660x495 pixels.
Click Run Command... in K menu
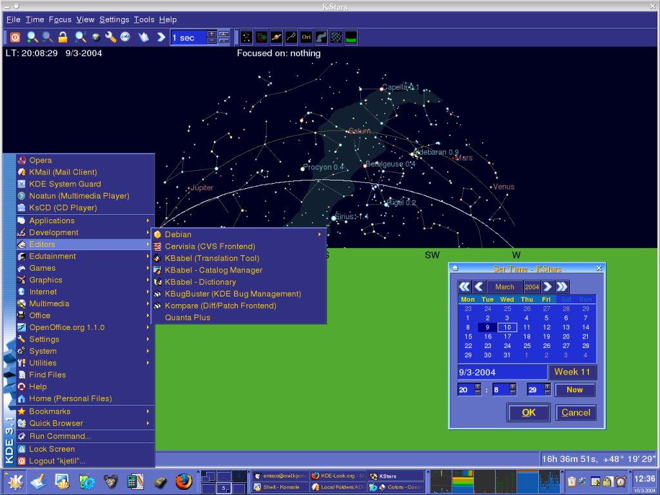[86, 436]
